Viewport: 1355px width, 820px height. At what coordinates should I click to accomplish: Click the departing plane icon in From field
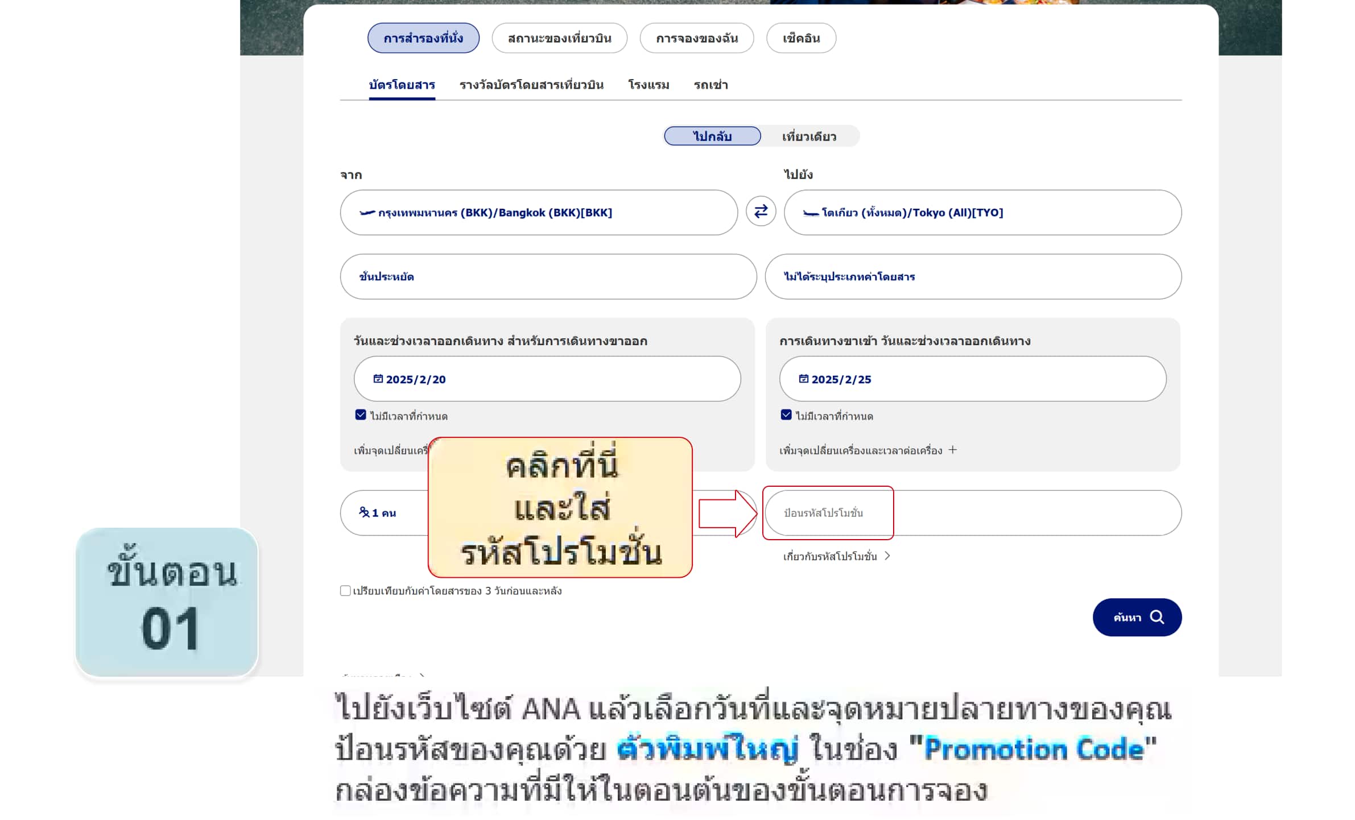click(367, 213)
